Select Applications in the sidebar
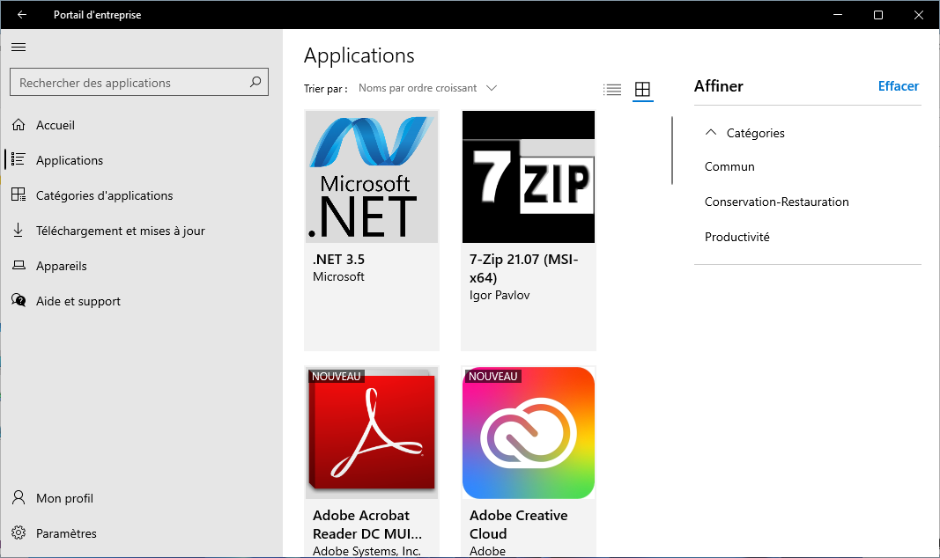This screenshot has width=940, height=558. tap(70, 160)
